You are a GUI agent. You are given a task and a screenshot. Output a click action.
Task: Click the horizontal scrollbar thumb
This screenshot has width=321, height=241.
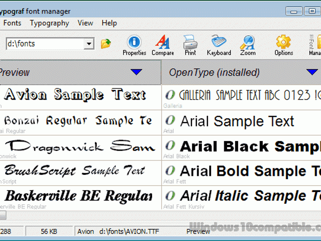click(3, 215)
